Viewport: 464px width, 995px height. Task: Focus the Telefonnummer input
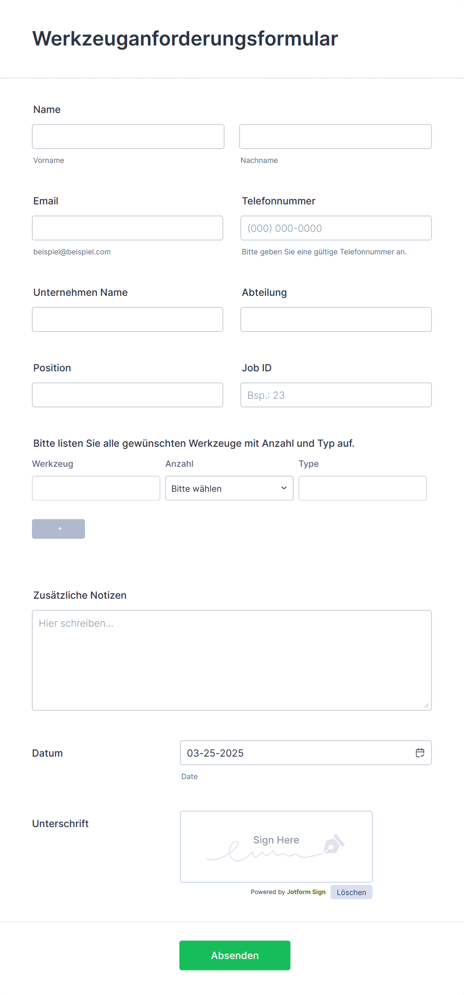(336, 228)
